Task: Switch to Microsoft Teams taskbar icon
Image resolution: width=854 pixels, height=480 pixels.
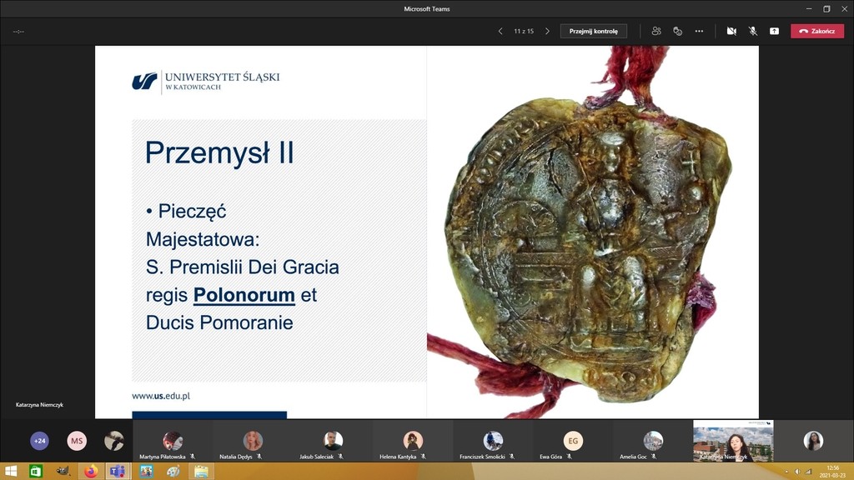Action: click(118, 472)
